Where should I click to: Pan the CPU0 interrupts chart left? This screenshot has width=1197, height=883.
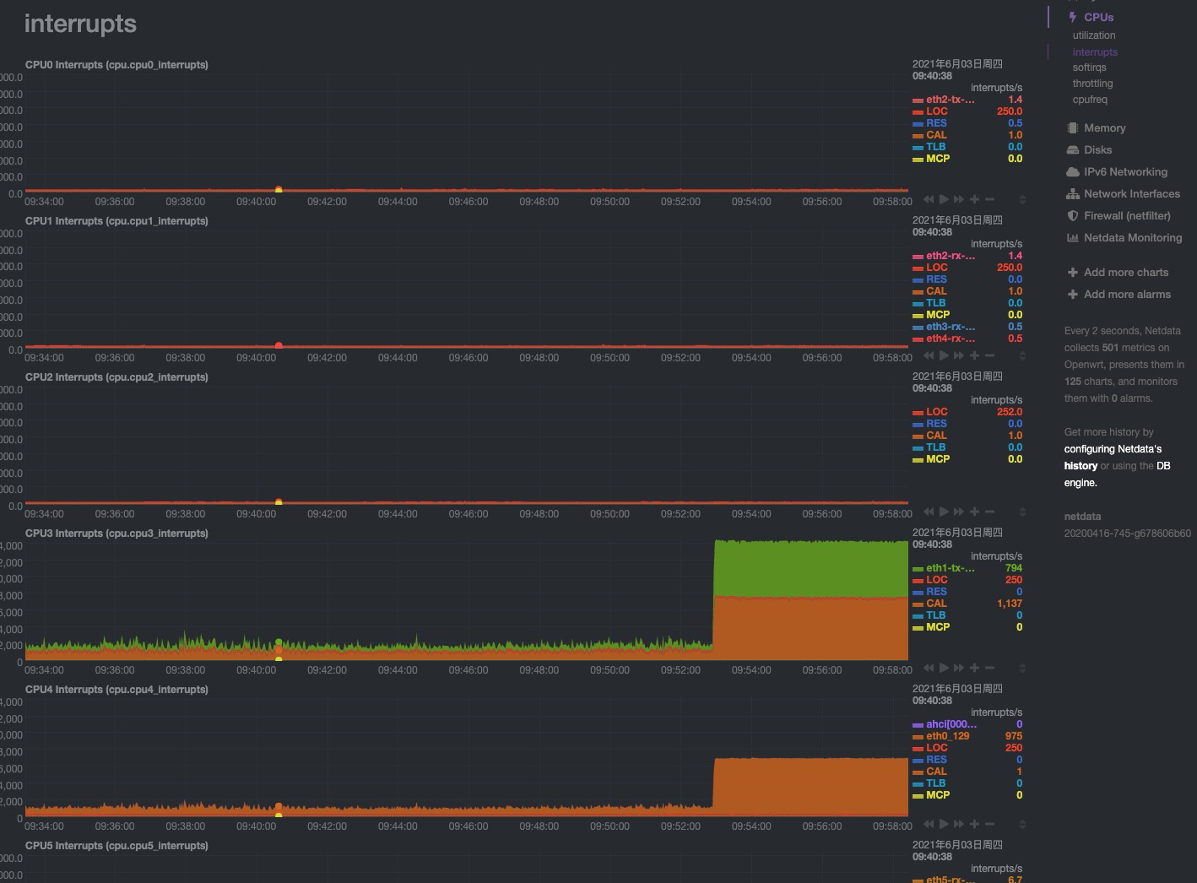pyautogui.click(x=929, y=199)
